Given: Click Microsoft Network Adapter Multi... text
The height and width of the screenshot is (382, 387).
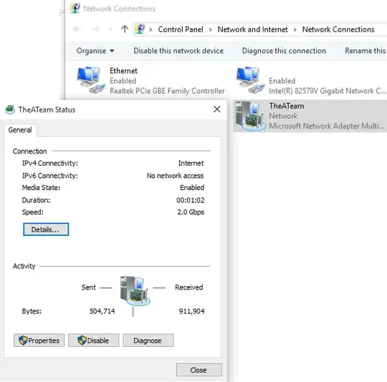Looking at the screenshot, I should pos(327,126).
